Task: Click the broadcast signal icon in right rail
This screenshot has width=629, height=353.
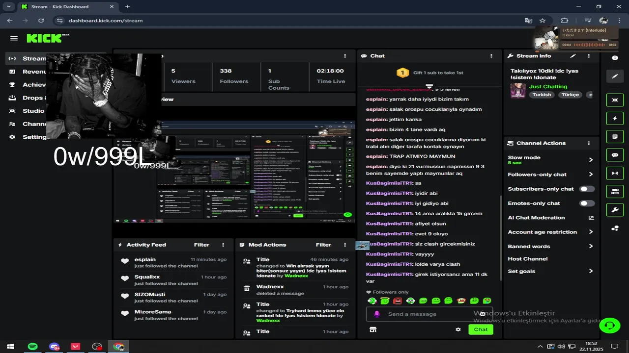Action: 615,173
